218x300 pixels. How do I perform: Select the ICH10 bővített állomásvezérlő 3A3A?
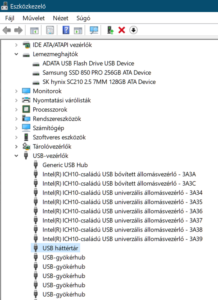(119, 174)
